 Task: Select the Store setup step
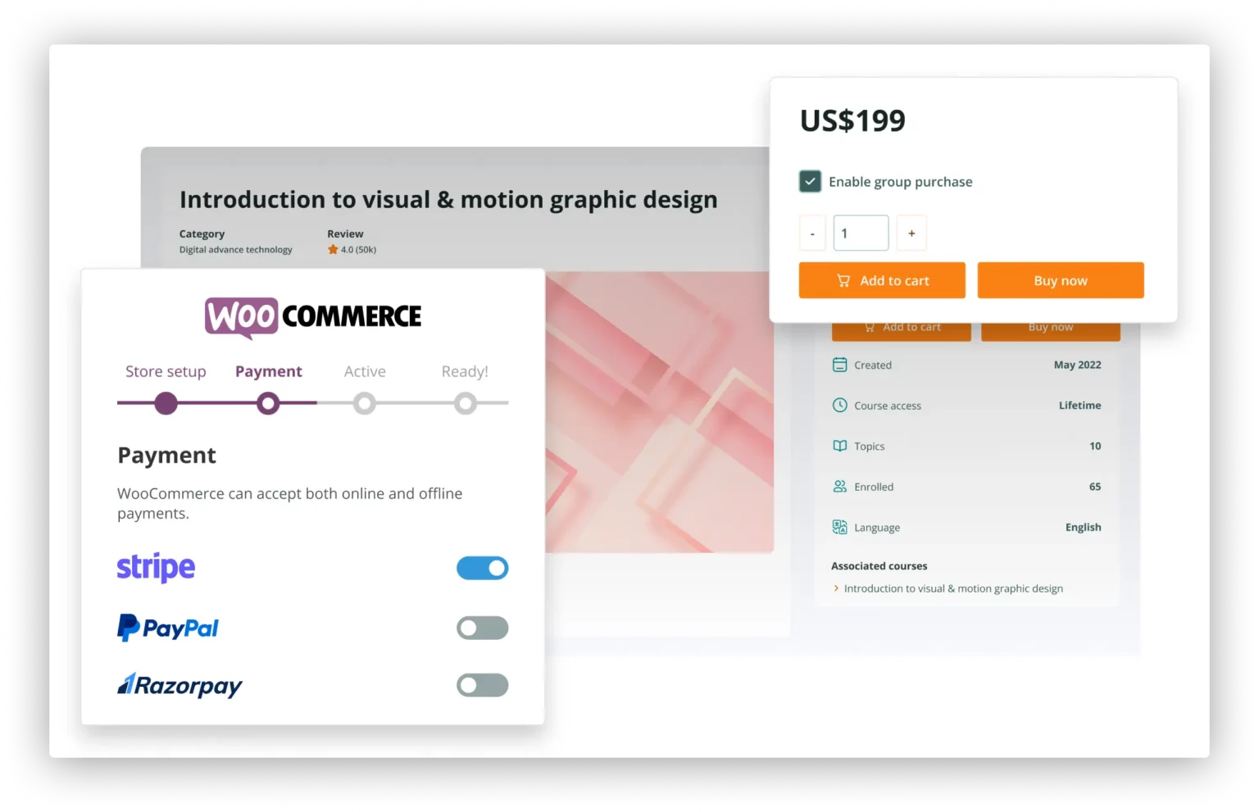pos(166,371)
